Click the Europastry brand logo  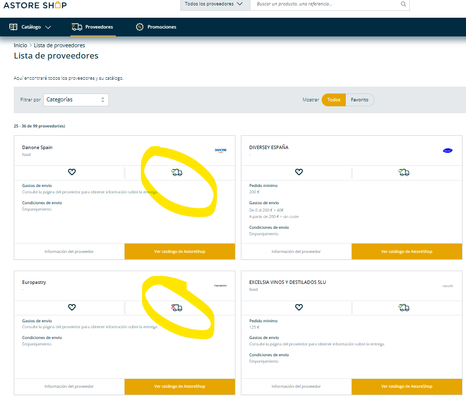[221, 285]
